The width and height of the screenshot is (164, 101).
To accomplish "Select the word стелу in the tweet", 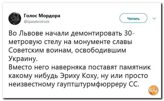I will [x=53, y=42].
